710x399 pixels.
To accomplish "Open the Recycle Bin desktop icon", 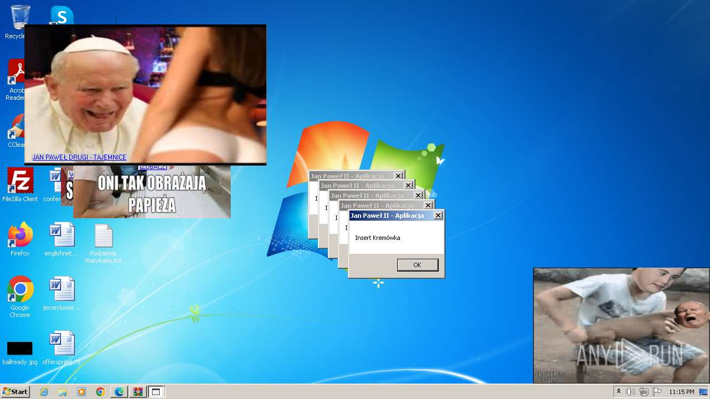I will (x=20, y=22).
